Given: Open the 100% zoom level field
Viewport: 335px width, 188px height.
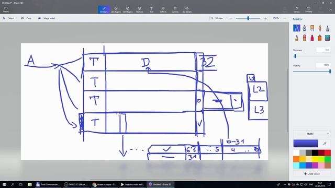Looking at the screenshot, I should click(276, 18).
